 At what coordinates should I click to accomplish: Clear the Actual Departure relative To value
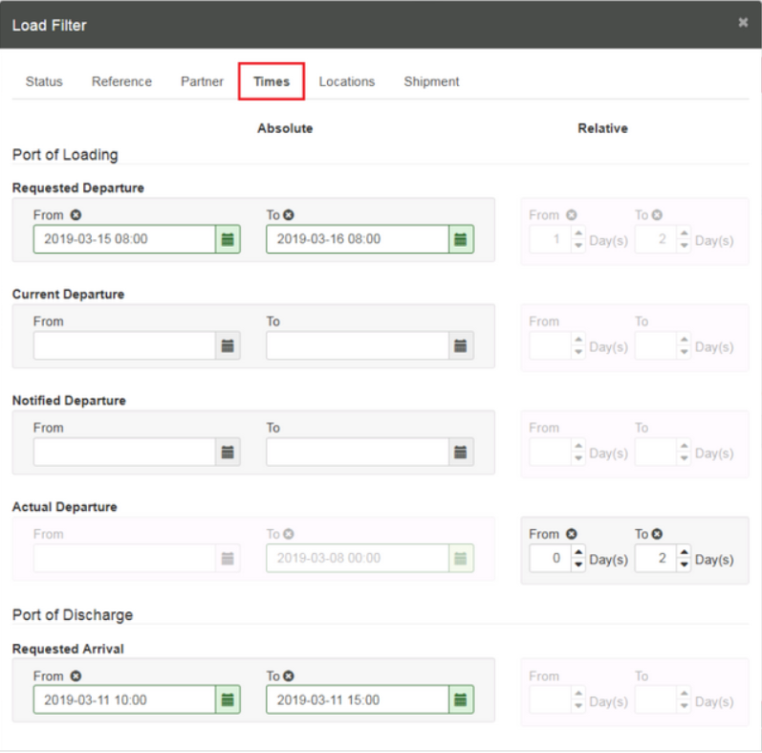click(x=657, y=534)
